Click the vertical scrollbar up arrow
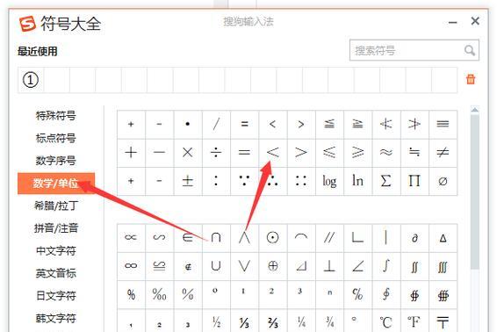Screen dimensions: 497x332 [x=475, y=110]
